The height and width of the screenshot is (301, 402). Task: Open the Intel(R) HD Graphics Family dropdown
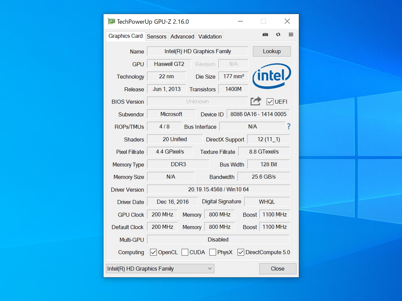[x=160, y=269]
